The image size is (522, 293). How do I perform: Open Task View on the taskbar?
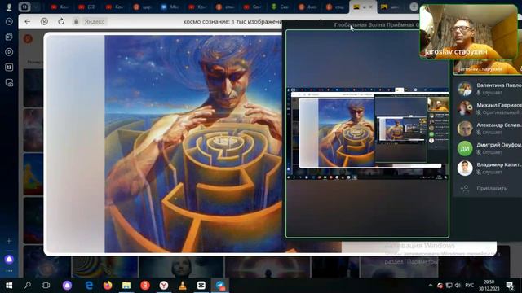[46, 286]
